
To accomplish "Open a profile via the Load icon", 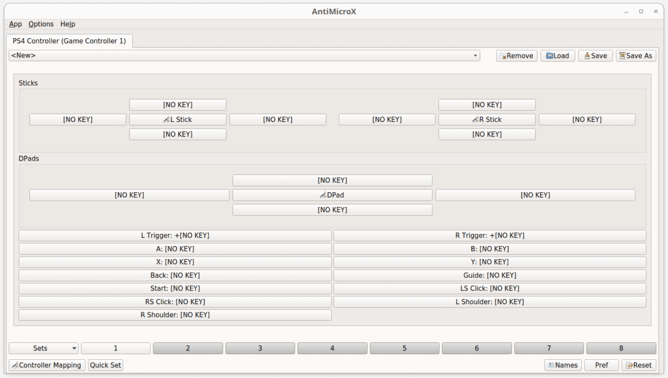I will [557, 55].
